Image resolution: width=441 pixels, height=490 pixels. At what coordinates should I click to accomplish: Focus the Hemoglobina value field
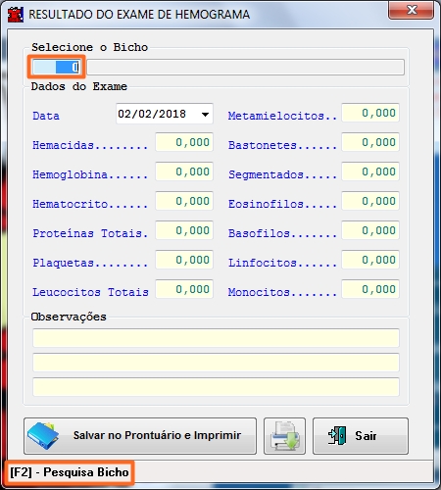(x=184, y=171)
